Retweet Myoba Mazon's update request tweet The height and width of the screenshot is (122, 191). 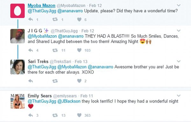click(x=55, y=19)
